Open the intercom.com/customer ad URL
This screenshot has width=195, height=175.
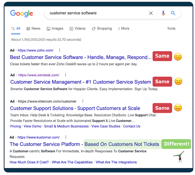(47, 102)
